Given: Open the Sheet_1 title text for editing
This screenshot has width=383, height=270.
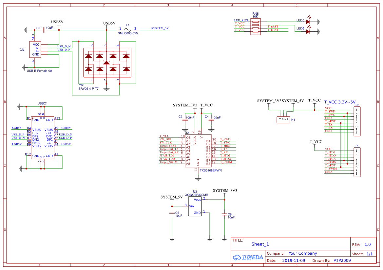Looking at the screenshot, I should [260, 244].
